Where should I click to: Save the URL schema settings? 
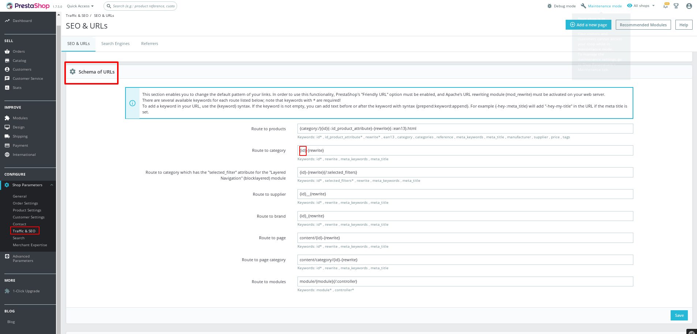[x=679, y=315]
